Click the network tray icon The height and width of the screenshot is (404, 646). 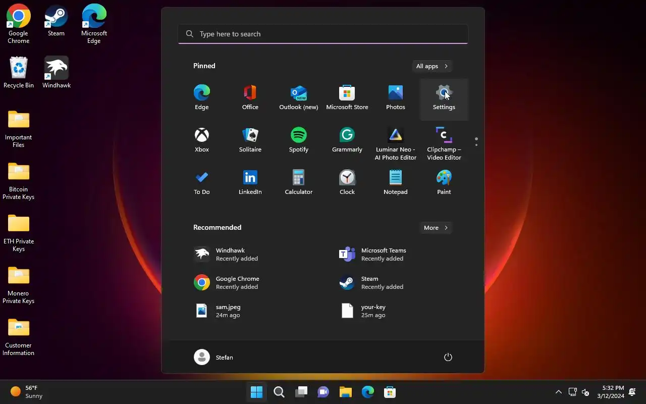[x=573, y=392]
